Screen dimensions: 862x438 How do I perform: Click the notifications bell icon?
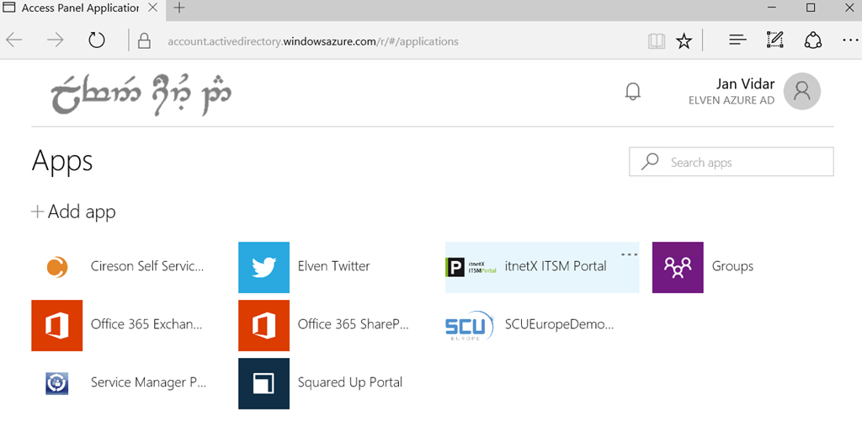tap(633, 91)
